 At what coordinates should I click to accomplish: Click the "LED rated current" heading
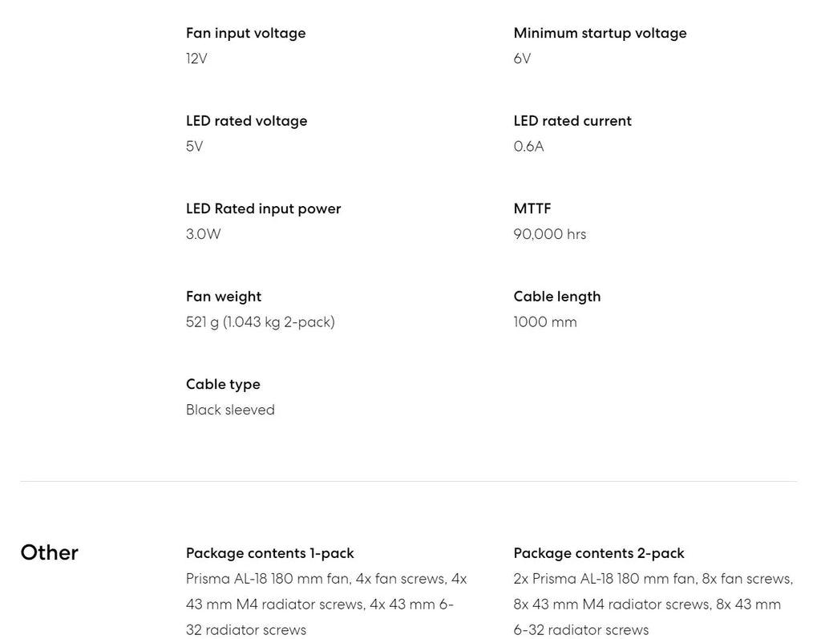572,121
